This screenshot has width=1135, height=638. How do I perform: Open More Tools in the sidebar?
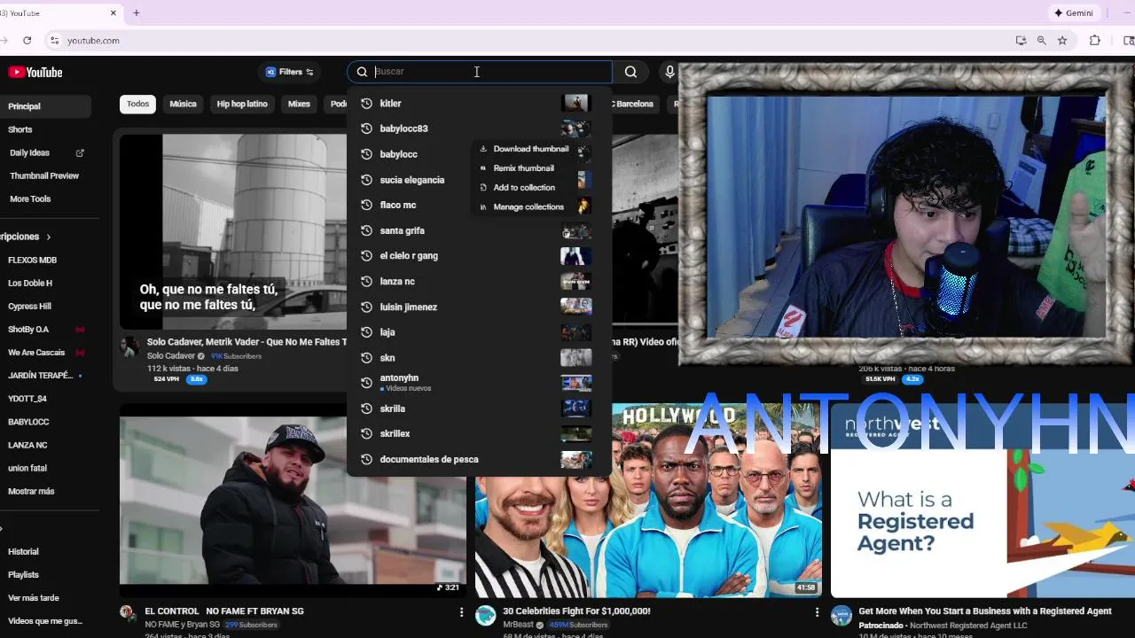point(30,198)
